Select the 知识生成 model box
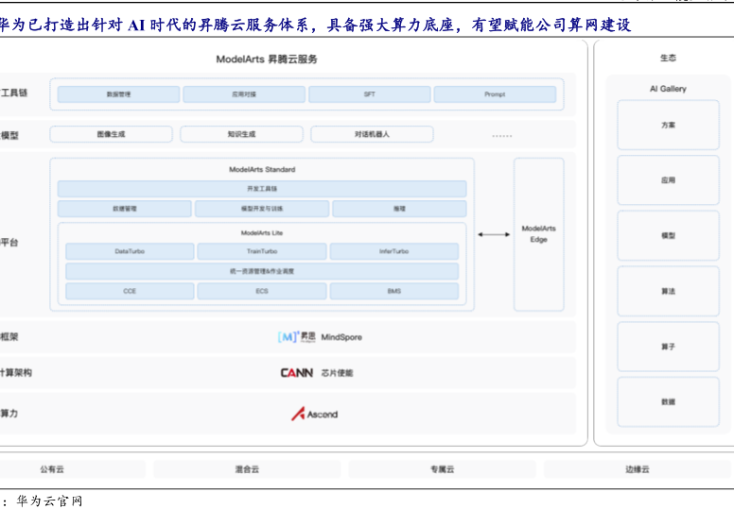 click(241, 134)
